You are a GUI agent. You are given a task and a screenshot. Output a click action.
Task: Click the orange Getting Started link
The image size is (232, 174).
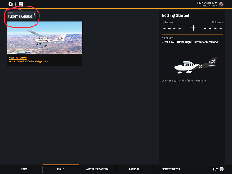pos(18,57)
